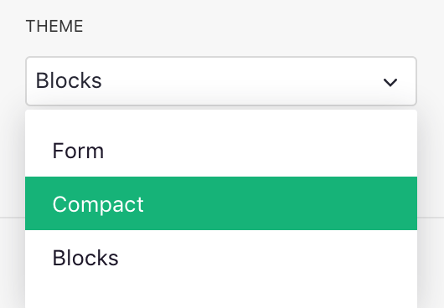The width and height of the screenshot is (444, 308).
Task: Keep Blocks theme by selecting it again
Action: pyautogui.click(x=221, y=257)
